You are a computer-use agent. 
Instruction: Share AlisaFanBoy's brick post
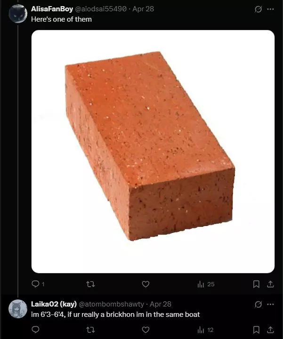pyautogui.click(x=270, y=284)
